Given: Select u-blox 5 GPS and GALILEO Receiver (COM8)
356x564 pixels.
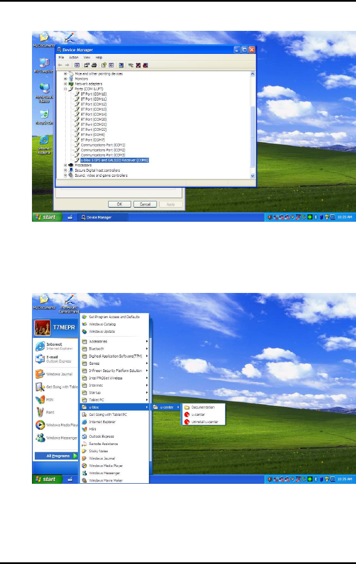Looking at the screenshot, I should pos(114,160).
